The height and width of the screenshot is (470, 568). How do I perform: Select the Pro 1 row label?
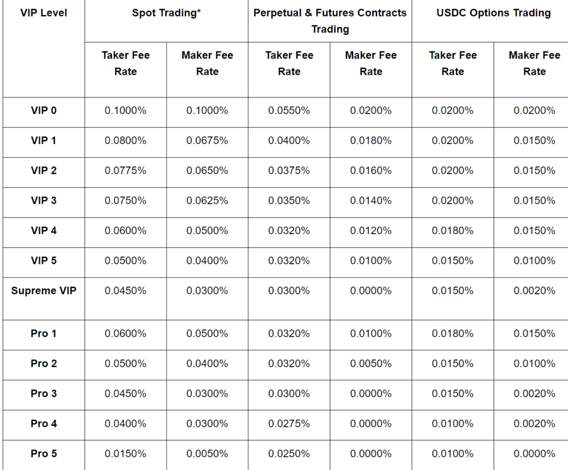click(43, 333)
